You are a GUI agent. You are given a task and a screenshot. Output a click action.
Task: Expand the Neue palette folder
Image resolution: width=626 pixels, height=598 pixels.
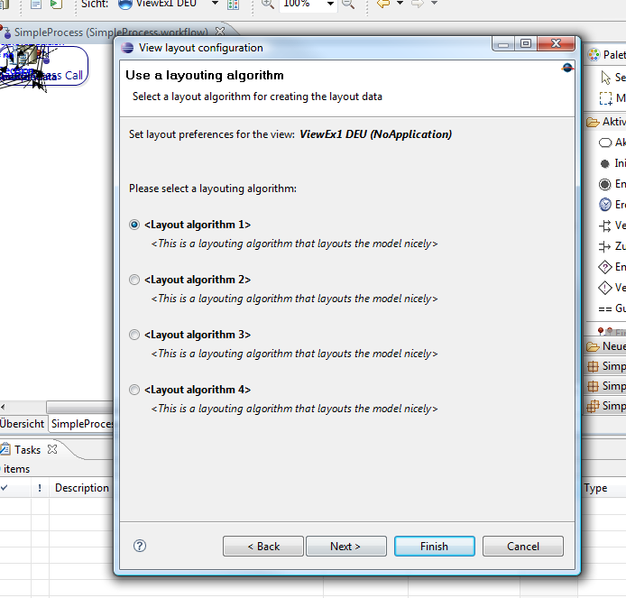[x=605, y=346]
